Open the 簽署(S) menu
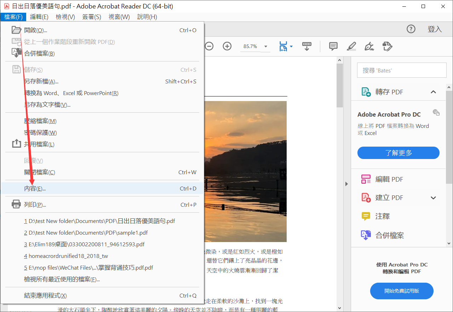453x312 pixels. pyautogui.click(x=92, y=17)
